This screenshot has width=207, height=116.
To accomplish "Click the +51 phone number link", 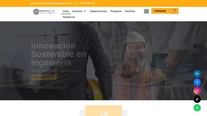I will pyautogui.click(x=87, y=3).
